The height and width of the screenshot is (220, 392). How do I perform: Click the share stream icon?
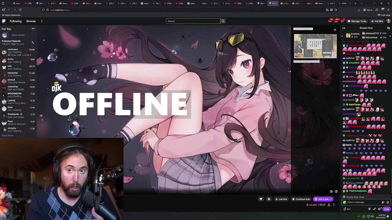329,205
